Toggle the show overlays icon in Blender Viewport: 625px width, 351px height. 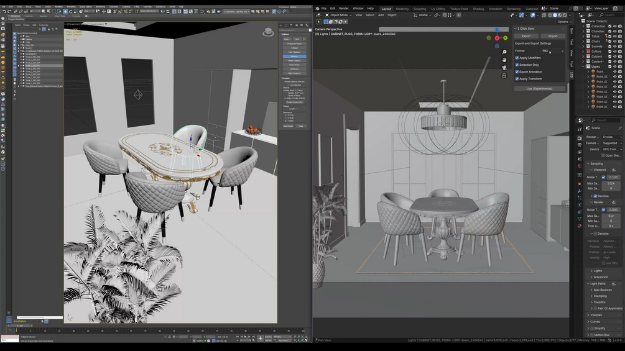(533, 15)
